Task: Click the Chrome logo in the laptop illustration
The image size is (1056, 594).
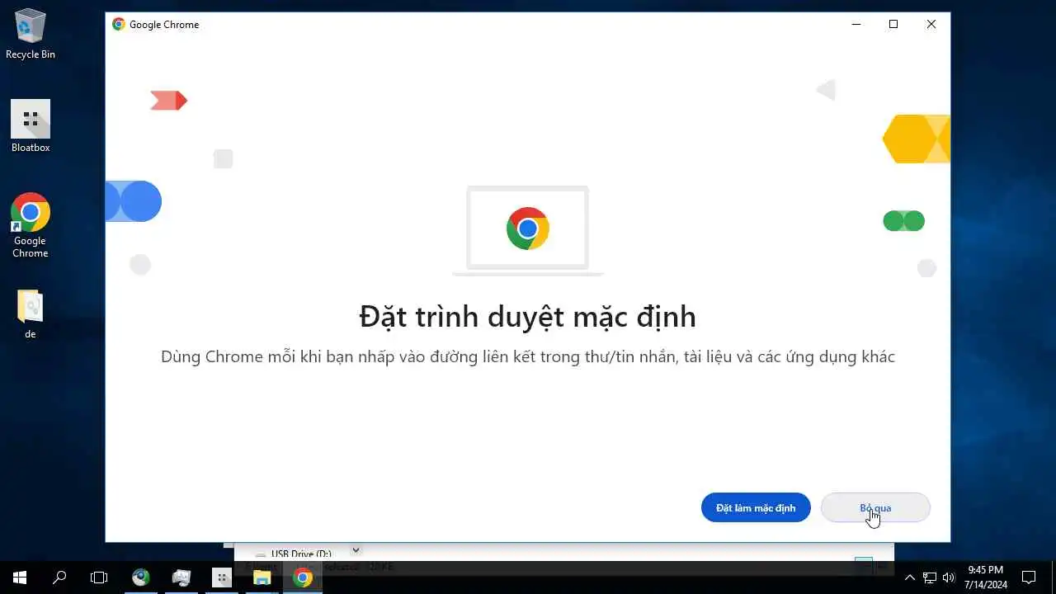Action: coord(528,229)
